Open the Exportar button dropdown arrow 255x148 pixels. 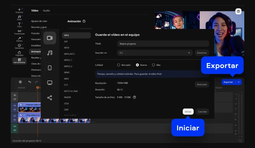[x=239, y=82]
